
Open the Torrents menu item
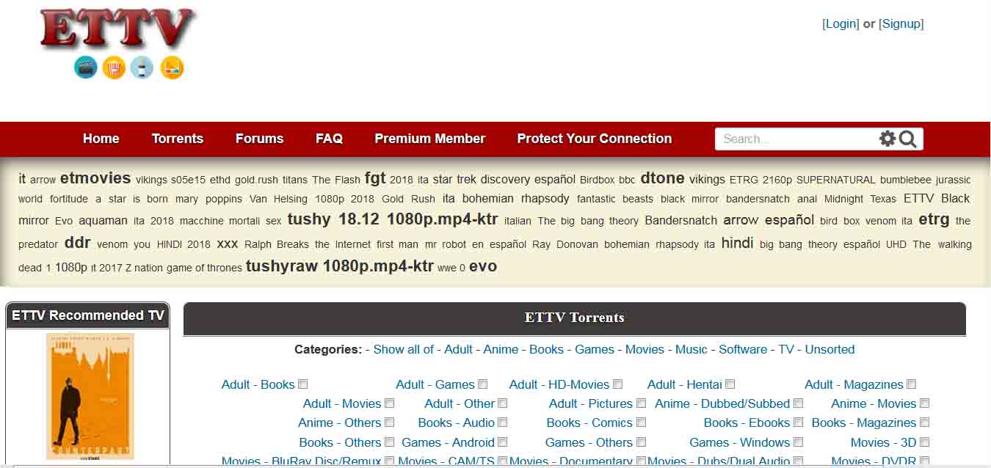click(177, 139)
